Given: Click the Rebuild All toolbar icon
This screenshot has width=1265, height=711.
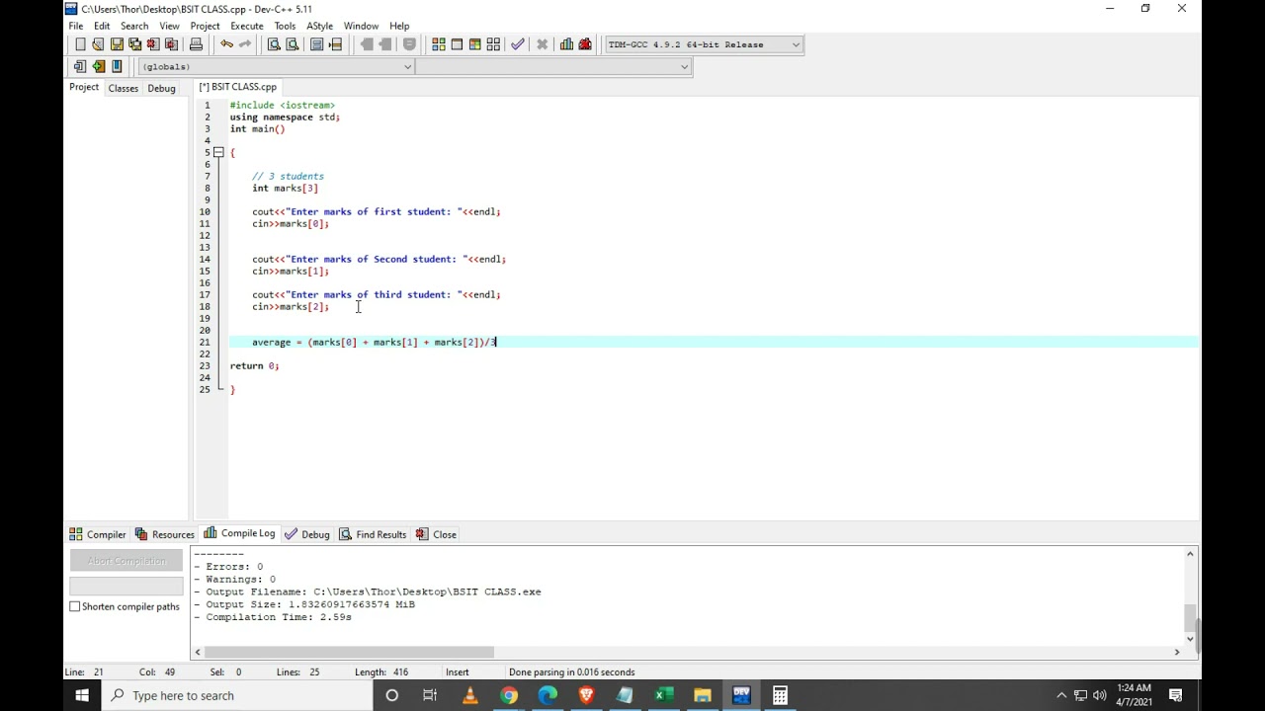Looking at the screenshot, I should click(493, 44).
